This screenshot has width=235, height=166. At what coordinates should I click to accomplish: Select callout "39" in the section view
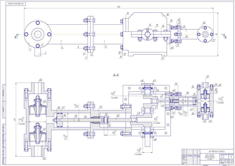176,84
